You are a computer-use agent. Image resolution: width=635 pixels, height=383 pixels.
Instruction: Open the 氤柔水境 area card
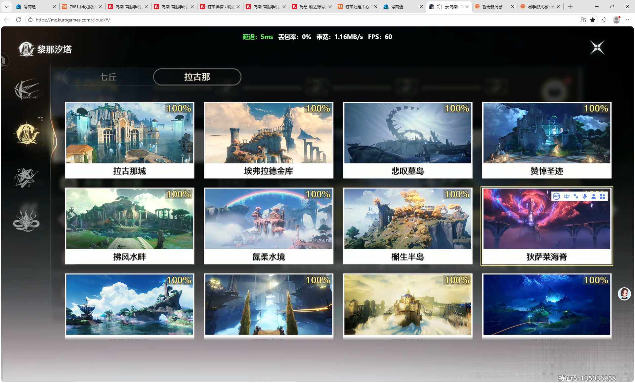point(269,226)
